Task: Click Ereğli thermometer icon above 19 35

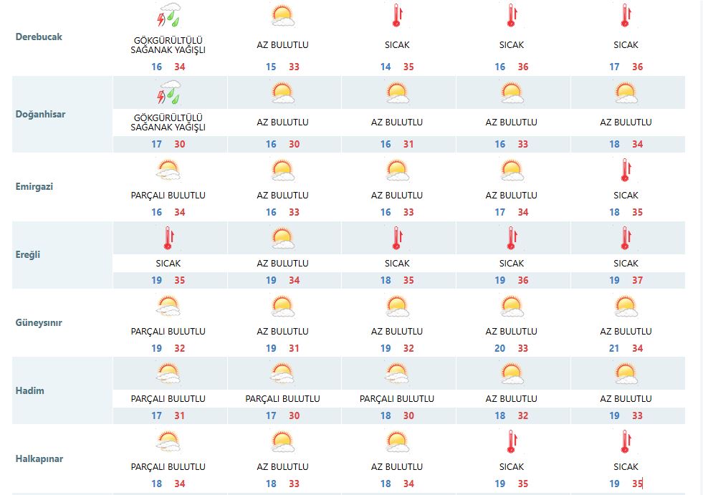Action: click(x=168, y=238)
